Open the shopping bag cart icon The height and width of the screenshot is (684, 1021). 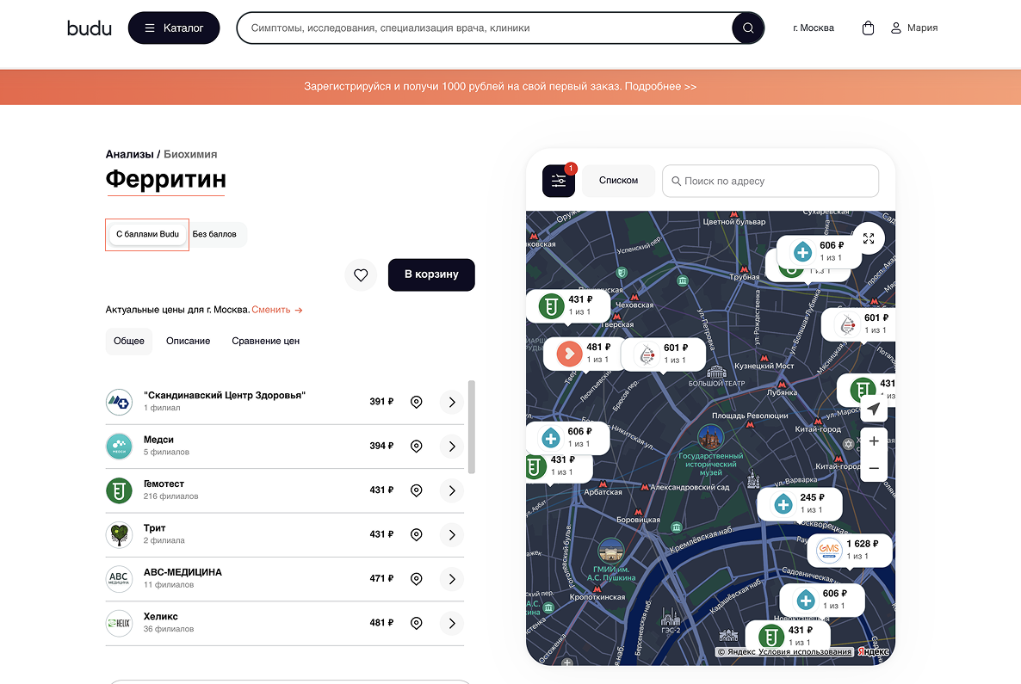point(868,28)
